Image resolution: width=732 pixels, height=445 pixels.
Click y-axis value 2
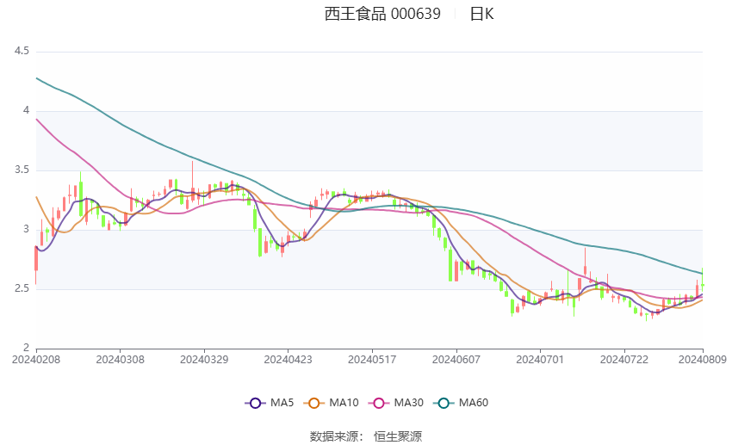pos(26,348)
